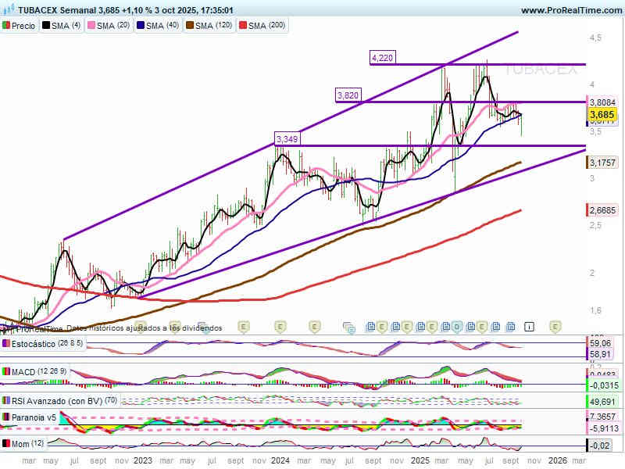Screen dimensions: 625x469
Task: Select the 3,820 horizontal line label
Action: [x=348, y=95]
